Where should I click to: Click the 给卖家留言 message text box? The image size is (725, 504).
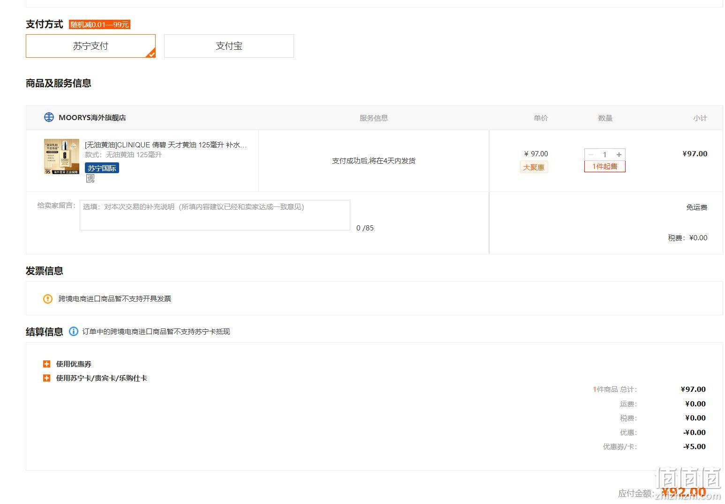pos(215,215)
